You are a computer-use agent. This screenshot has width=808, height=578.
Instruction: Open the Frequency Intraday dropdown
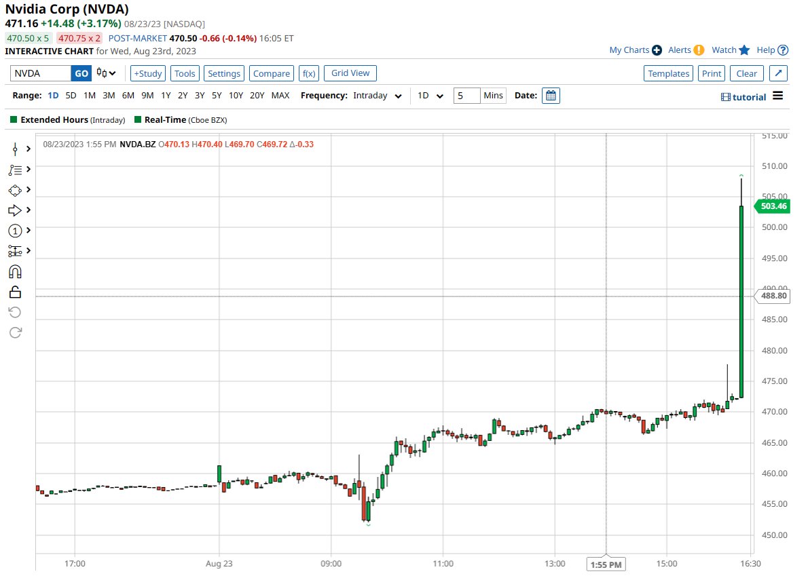point(378,96)
